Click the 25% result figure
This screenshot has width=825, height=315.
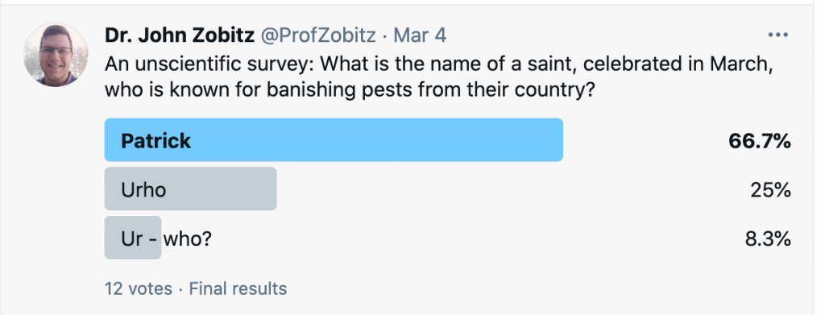771,190
